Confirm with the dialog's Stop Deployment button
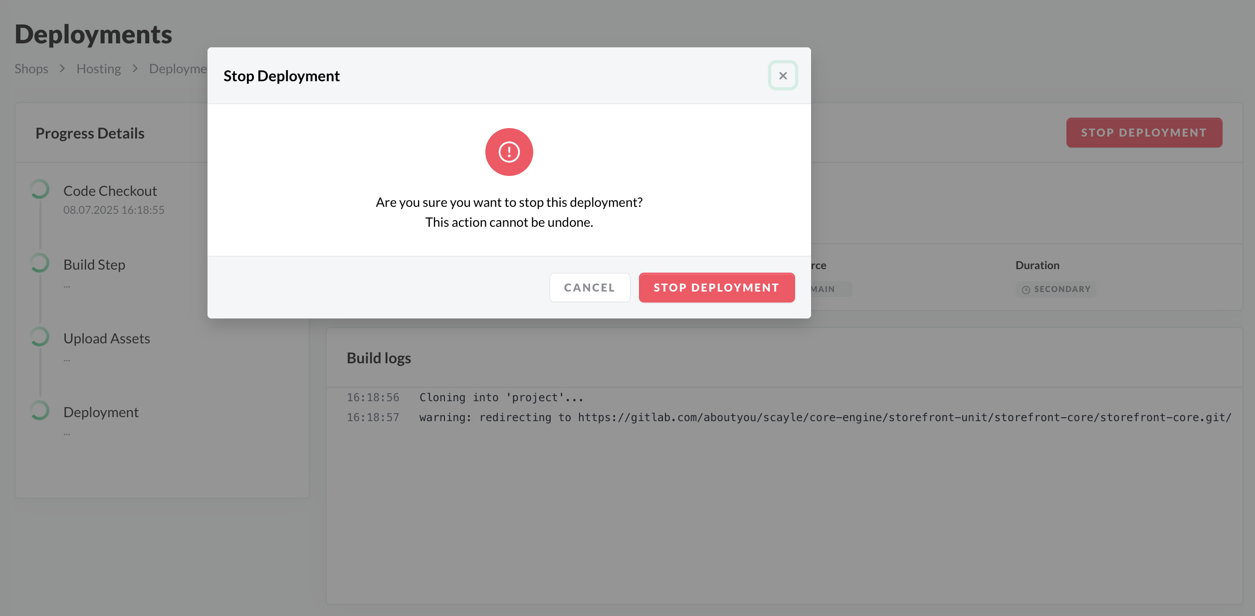Screen dimensions: 1255x616 (x=716, y=288)
